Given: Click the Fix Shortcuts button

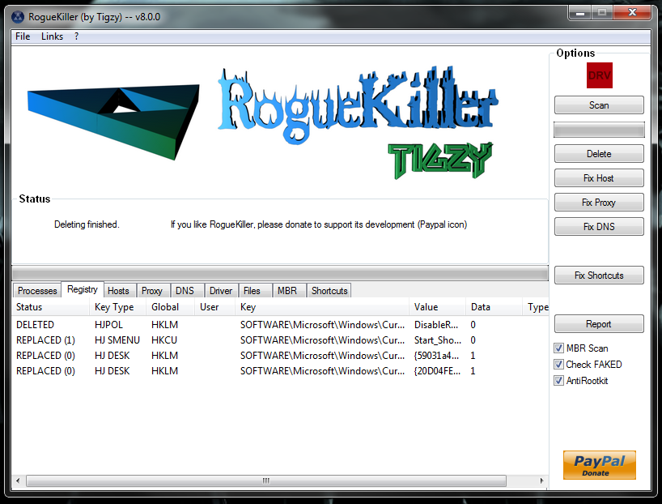Looking at the screenshot, I should click(x=599, y=275).
